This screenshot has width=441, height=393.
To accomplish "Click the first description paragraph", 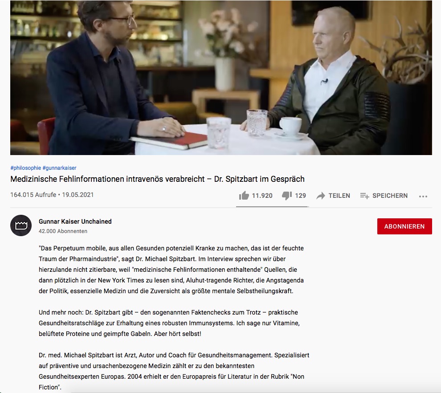I will [171, 270].
